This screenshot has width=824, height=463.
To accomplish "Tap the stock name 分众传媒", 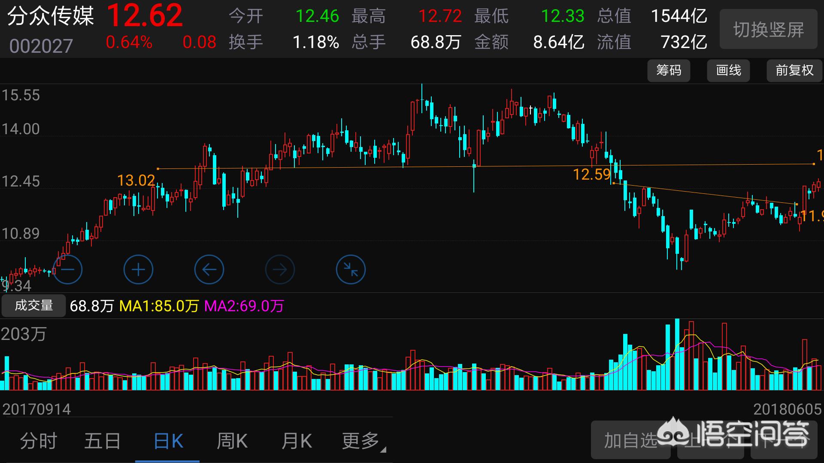I will pos(51,17).
